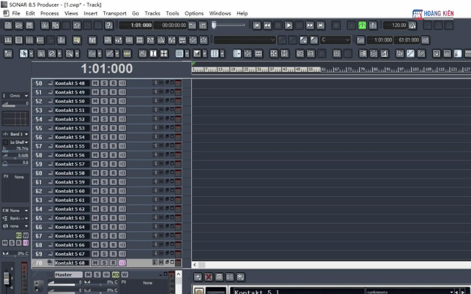Image resolution: width=471 pixels, height=294 pixels.
Task: Open the CH None channel dropdown
Action: [15, 211]
